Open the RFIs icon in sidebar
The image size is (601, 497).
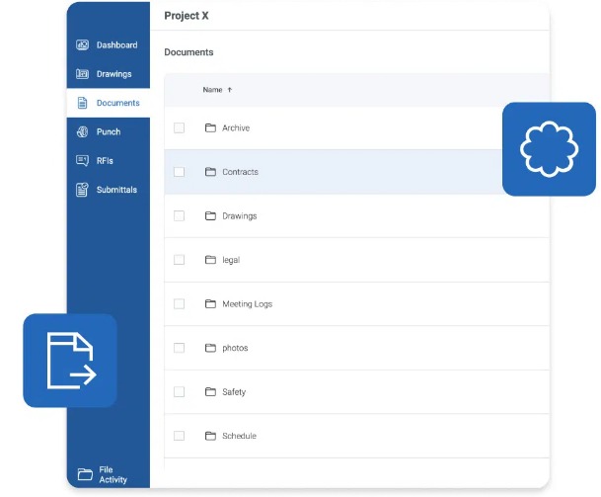83,160
